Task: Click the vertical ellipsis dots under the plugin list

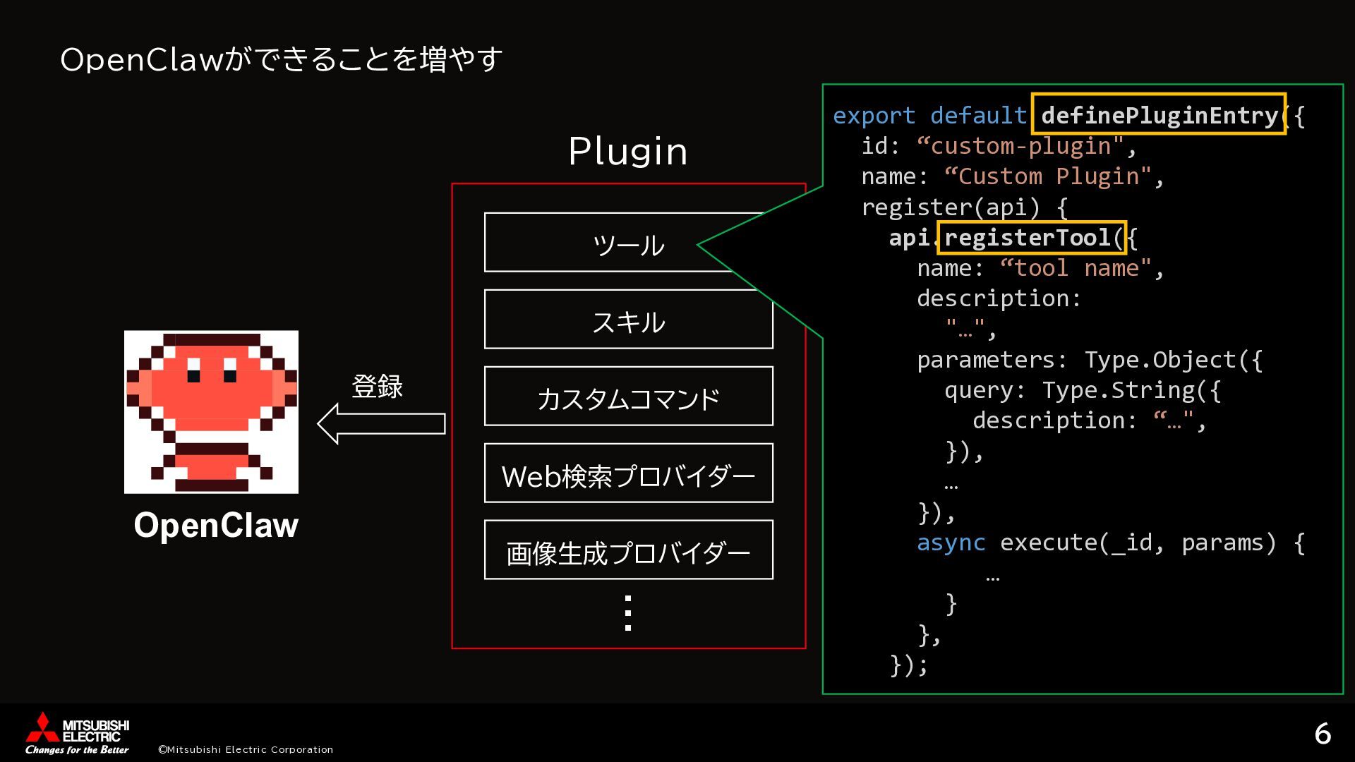Action: tap(628, 612)
